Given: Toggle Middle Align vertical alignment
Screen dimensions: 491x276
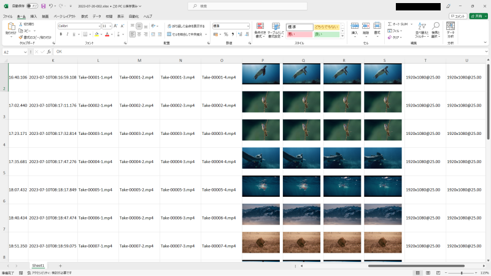Looking at the screenshot, I should [x=139, y=26].
